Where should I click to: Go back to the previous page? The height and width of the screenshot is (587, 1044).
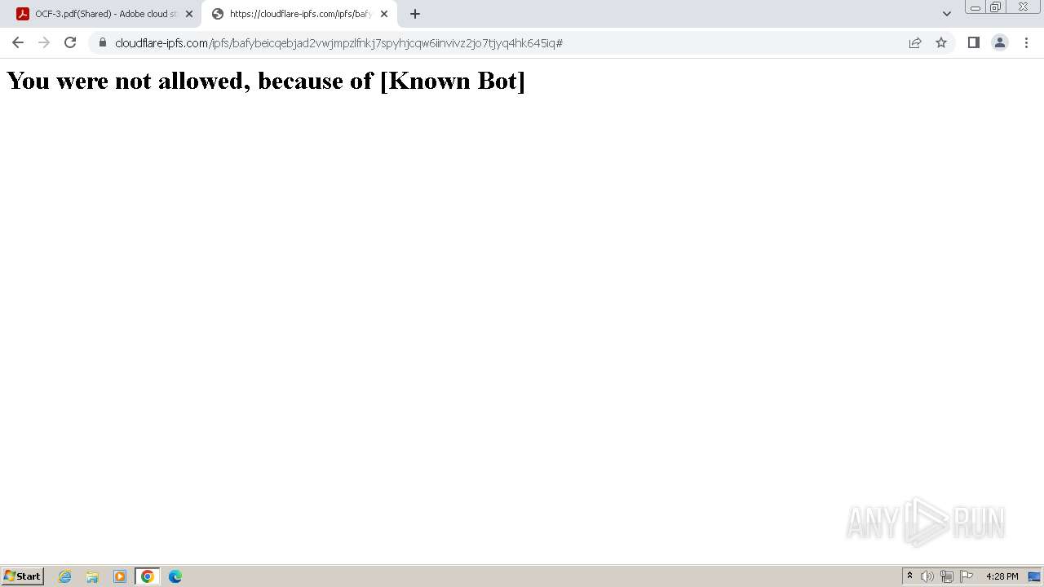pyautogui.click(x=18, y=42)
